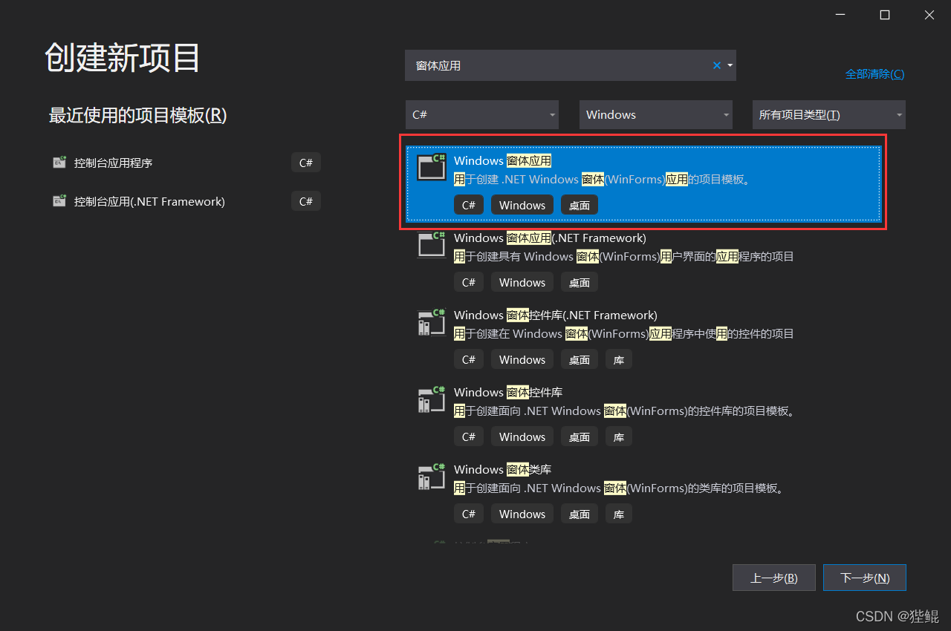The width and height of the screenshot is (951, 631).
Task: Click the 库 tag on Windows 窗体控件库
Action: click(x=618, y=437)
